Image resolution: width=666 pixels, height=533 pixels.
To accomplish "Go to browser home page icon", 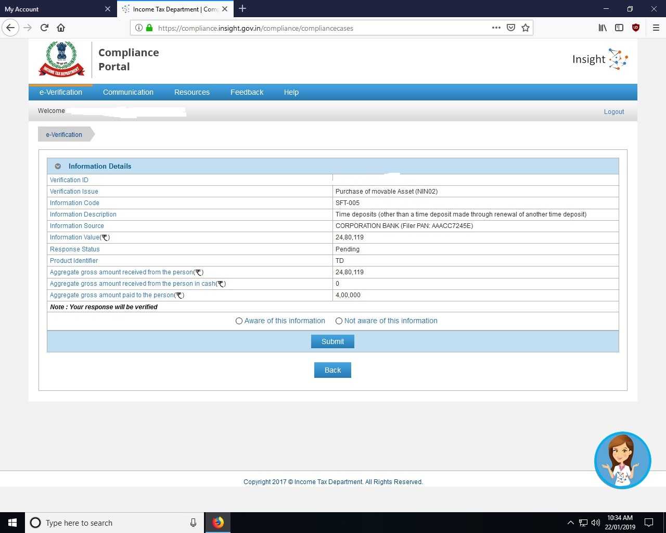I will pyautogui.click(x=61, y=28).
